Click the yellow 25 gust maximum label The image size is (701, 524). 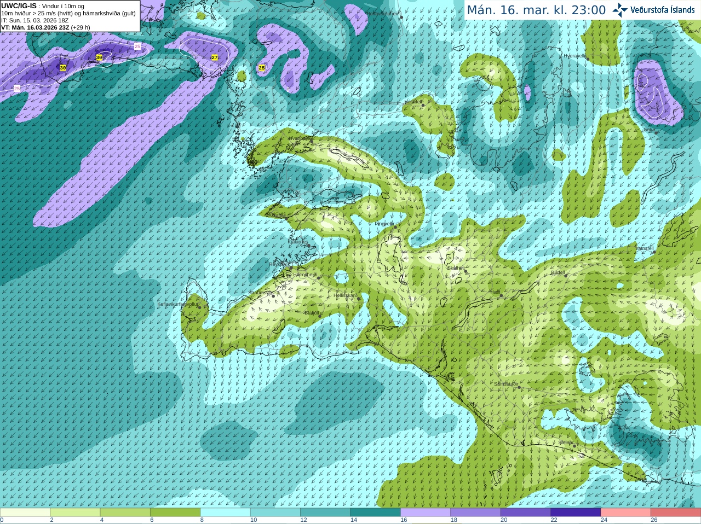(262, 68)
